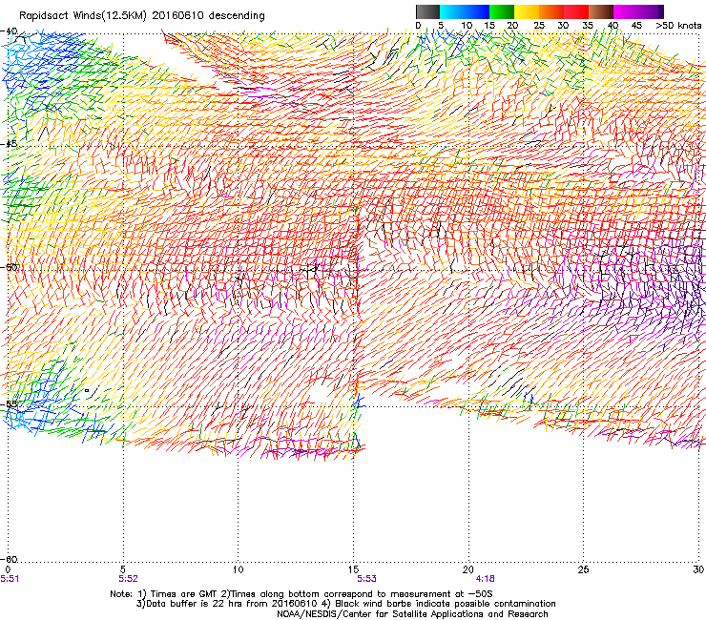The height and width of the screenshot is (620, 706).
Task: Click the -55 latitude axis label
Action: coord(9,403)
